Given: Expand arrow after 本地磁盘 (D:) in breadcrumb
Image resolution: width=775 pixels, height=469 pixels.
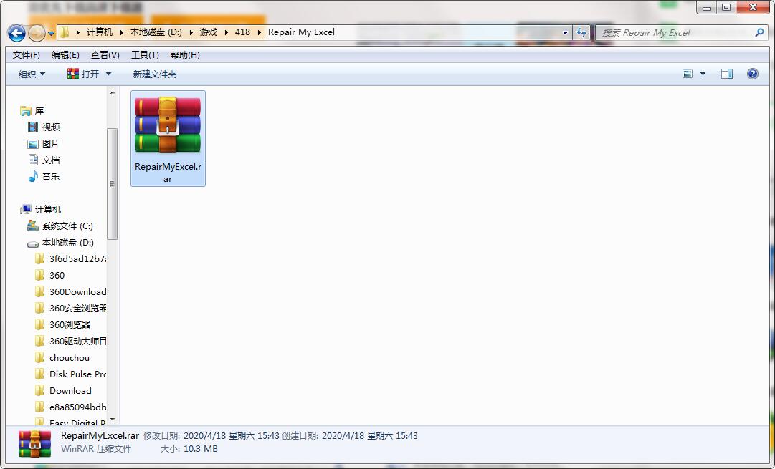Looking at the screenshot, I should (x=191, y=33).
